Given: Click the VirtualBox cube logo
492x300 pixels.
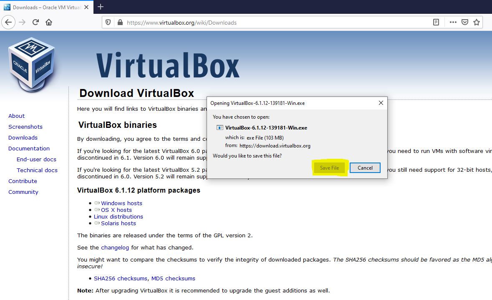Looking at the screenshot, I should tap(32, 64).
